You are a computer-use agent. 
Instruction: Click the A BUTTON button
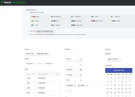tap(30, 54)
